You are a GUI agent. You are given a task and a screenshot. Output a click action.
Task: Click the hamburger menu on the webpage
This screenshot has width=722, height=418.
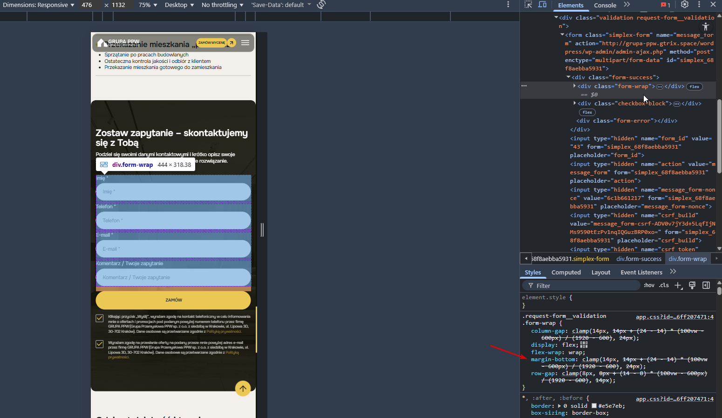click(245, 43)
